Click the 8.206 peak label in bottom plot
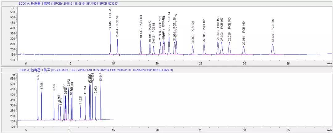The width and height of the screenshot is (333, 133). pyautogui.click(x=54, y=87)
